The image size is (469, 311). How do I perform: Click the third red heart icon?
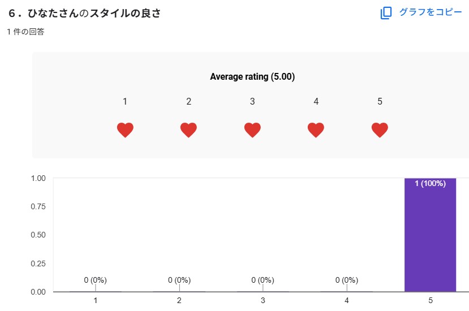[x=252, y=130]
